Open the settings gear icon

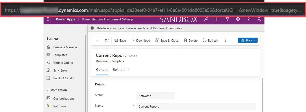pos(238,19)
